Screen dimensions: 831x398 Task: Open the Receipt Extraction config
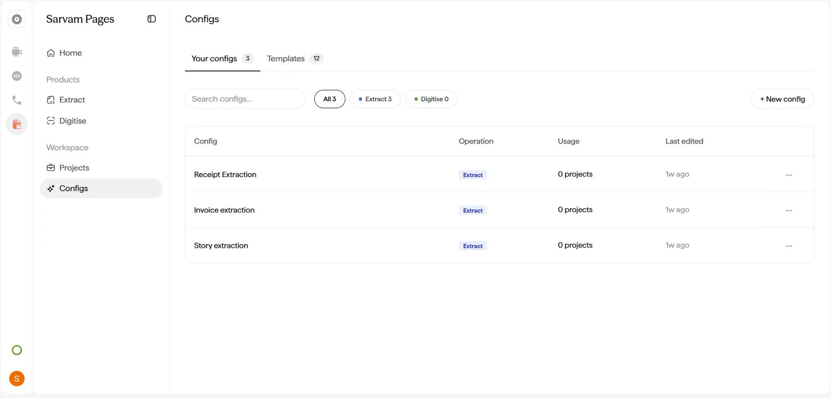tap(225, 175)
